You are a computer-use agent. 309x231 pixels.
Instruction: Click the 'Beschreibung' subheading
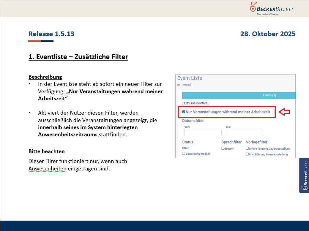tap(45, 77)
